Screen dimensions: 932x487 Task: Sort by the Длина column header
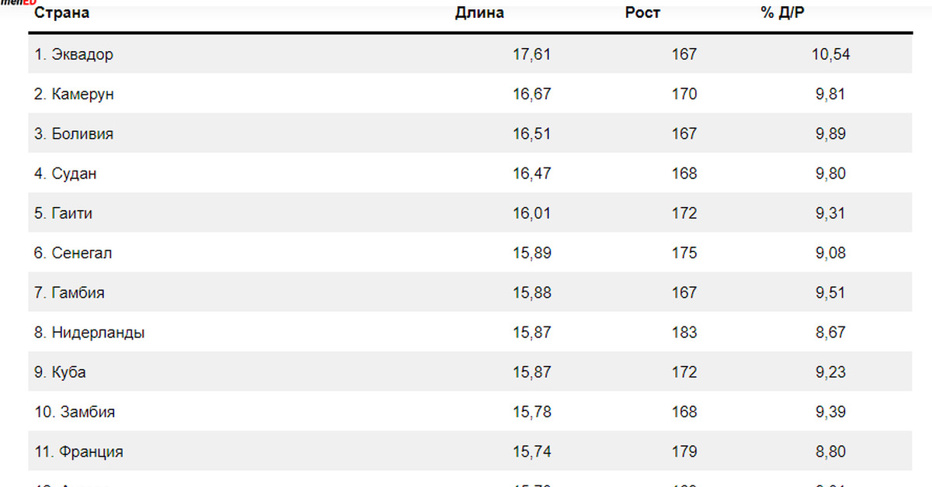479,13
